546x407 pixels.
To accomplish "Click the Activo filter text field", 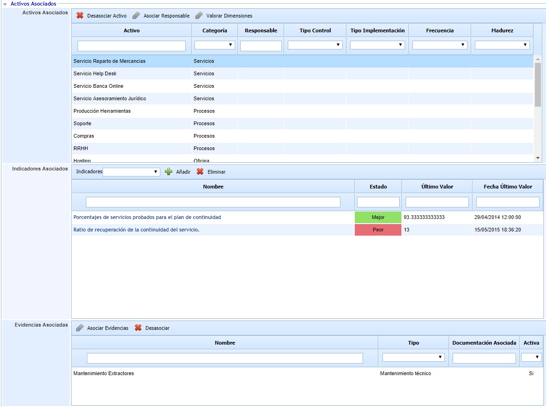I will (132, 46).
